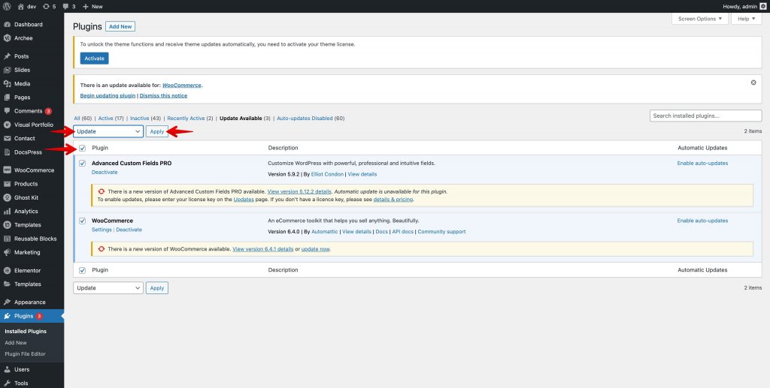The width and height of the screenshot is (770, 388).
Task: Click the WordPress logo in admin bar
Action: pos(7,6)
